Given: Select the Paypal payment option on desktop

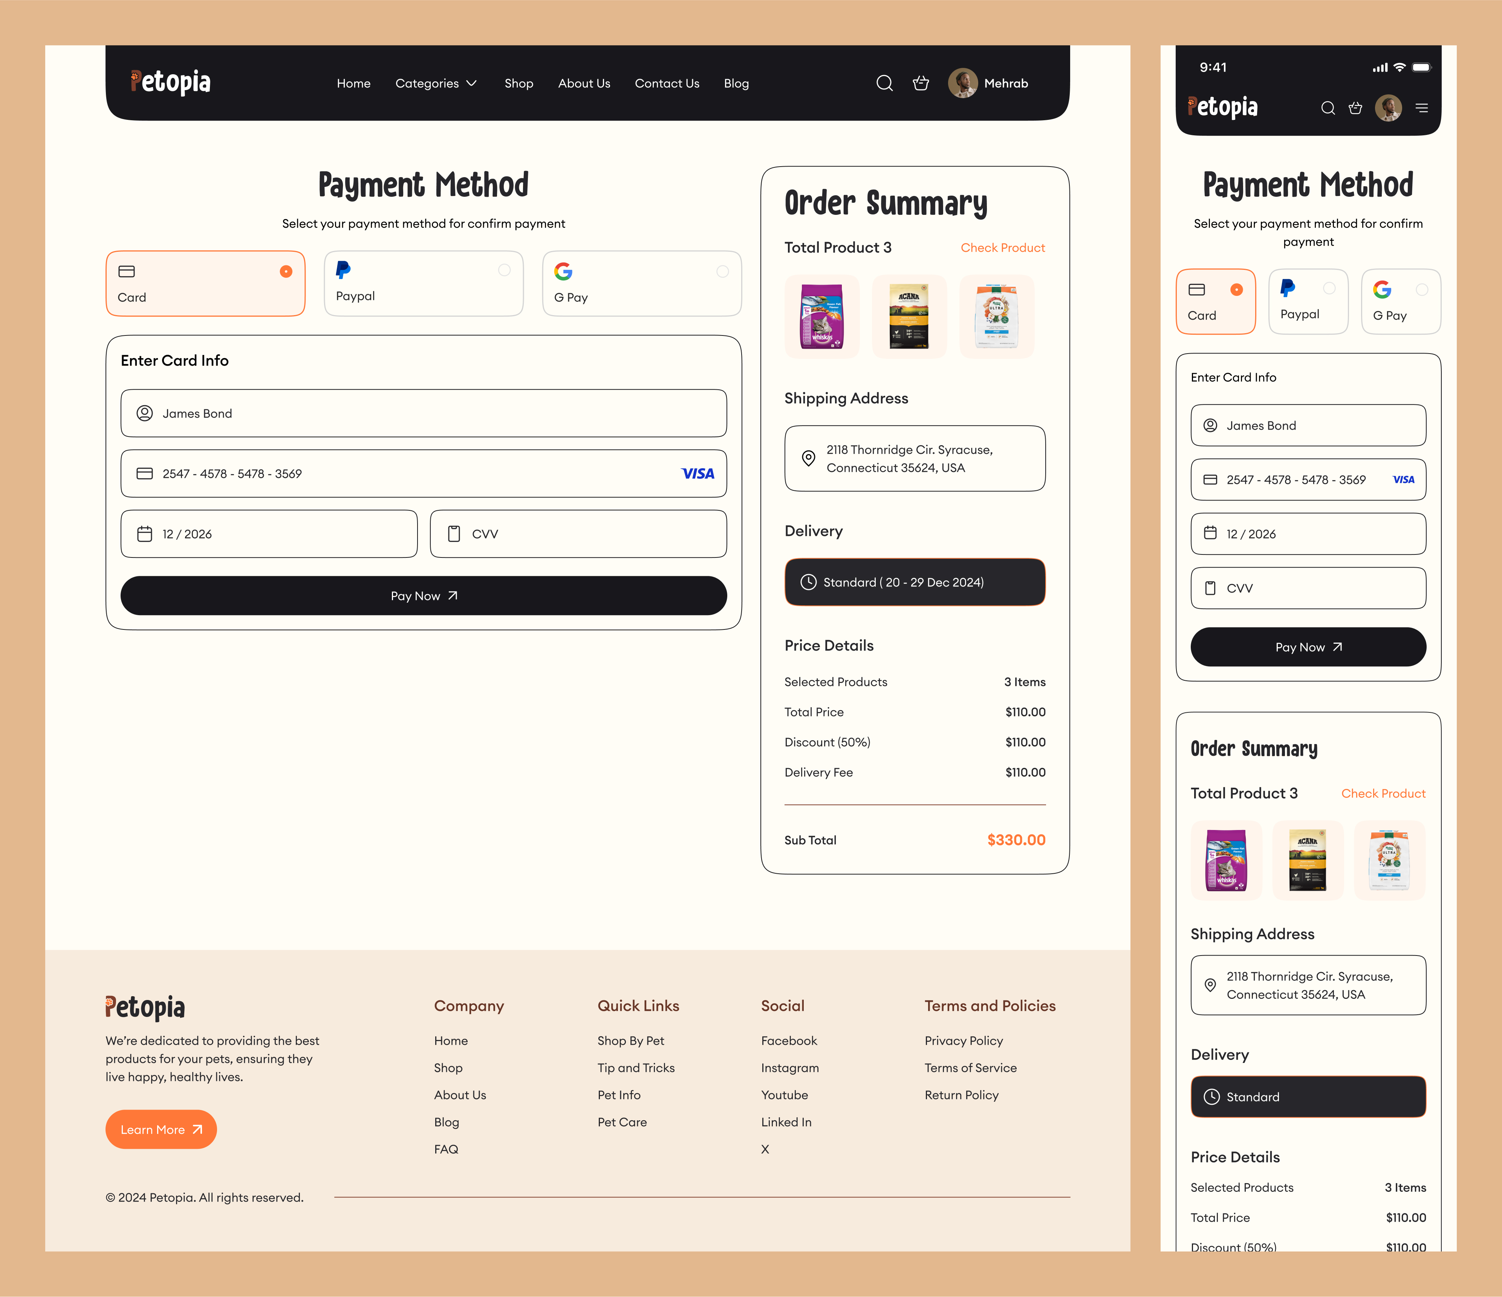Looking at the screenshot, I should pos(423,283).
